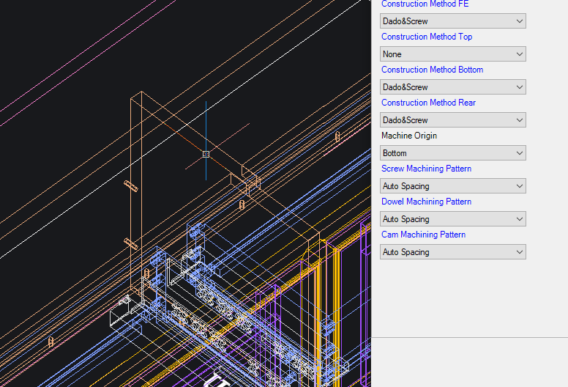Open the Screw Machining Pattern dropdown
Image resolution: width=568 pixels, height=387 pixels.
point(453,186)
